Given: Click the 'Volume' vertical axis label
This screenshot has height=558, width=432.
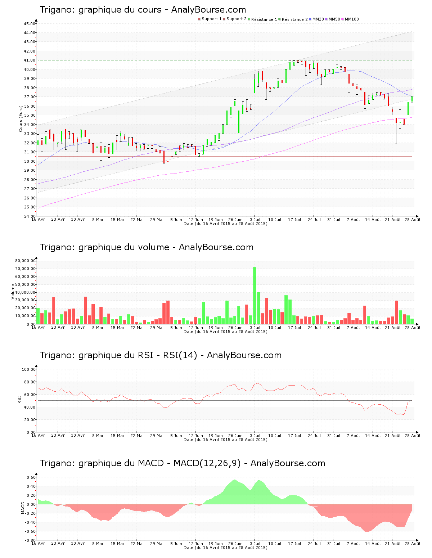Looking at the screenshot, I should pyautogui.click(x=13, y=292).
